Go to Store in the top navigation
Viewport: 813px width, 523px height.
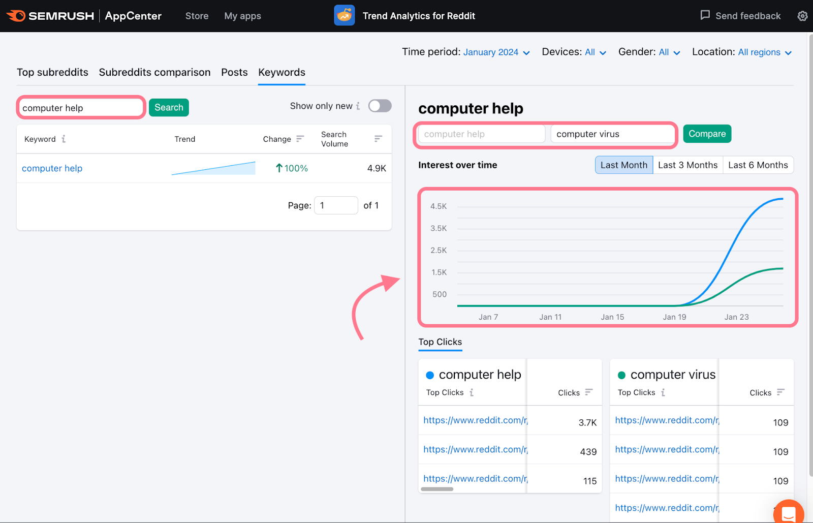197,16
